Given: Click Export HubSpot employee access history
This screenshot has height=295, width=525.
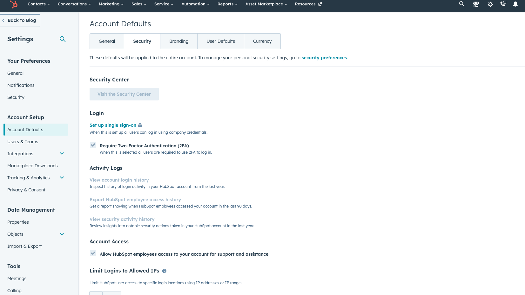Looking at the screenshot, I should (x=135, y=200).
